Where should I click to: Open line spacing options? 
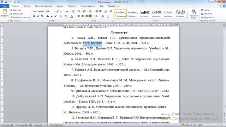coord(96,16)
